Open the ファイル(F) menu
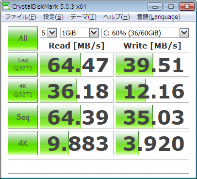 [21, 17]
